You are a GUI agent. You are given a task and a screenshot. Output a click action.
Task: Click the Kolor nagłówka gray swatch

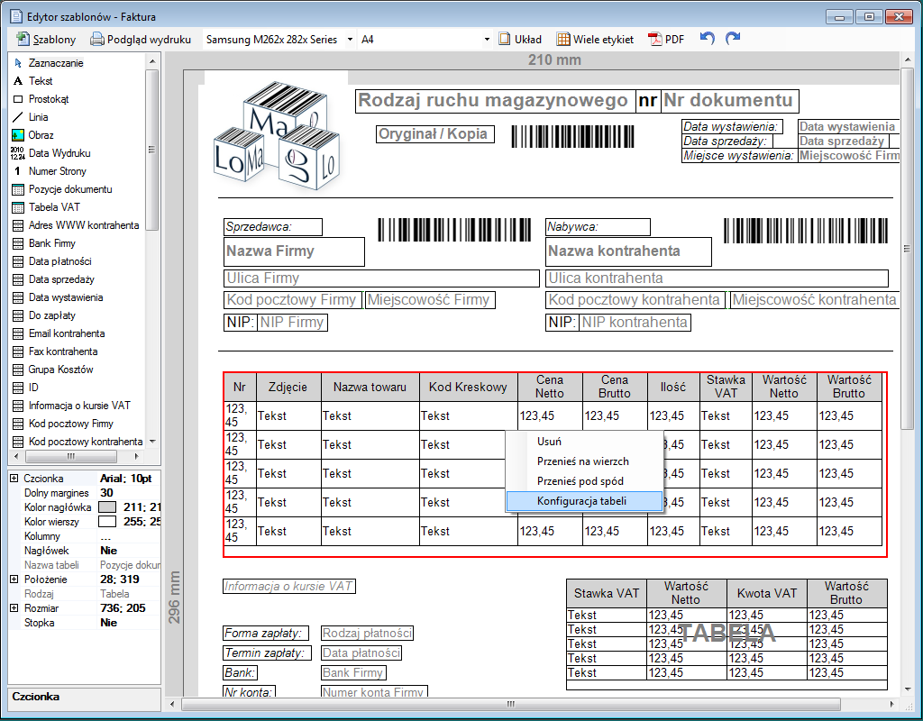tap(107, 507)
